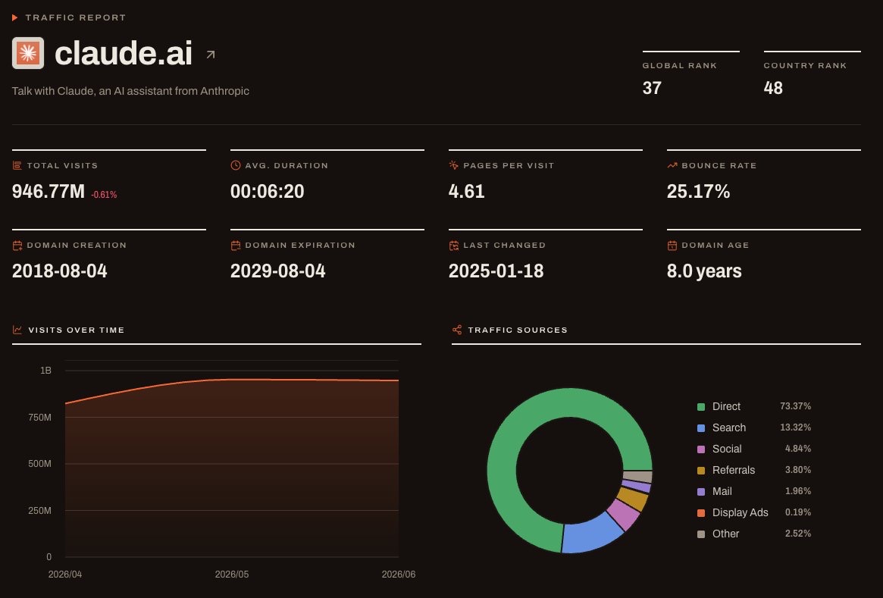883x598 pixels.
Task: Click the Global Rank value 37
Action: pos(652,88)
